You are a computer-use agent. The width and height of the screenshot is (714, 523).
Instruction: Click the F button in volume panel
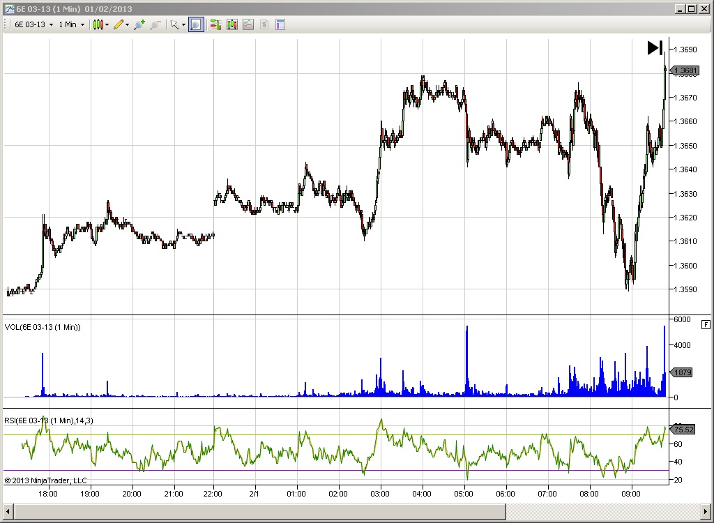click(706, 324)
